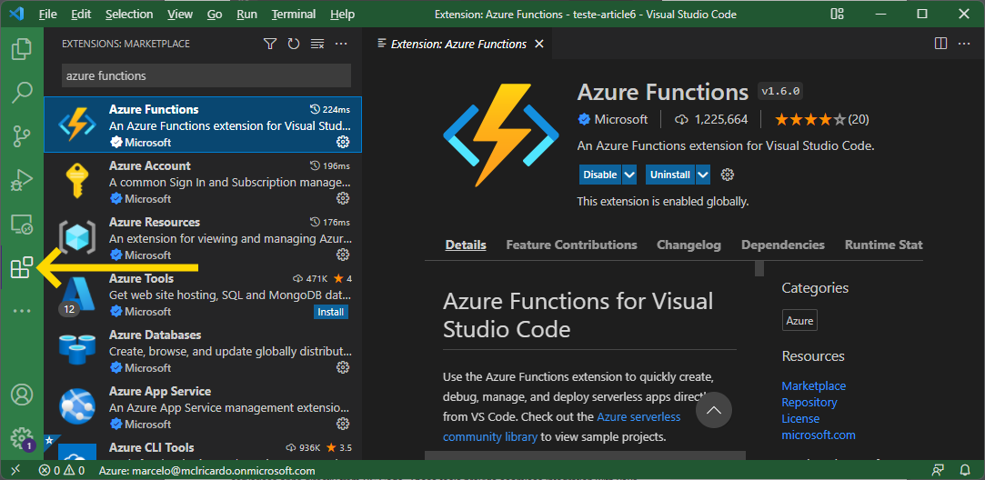This screenshot has height=480, width=985.
Task: Open manage gear for Azure Resources extension
Action: (x=342, y=255)
